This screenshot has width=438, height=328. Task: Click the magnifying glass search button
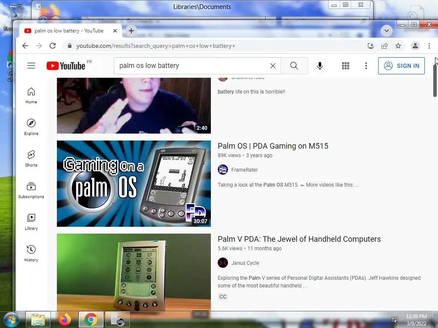[x=294, y=66]
